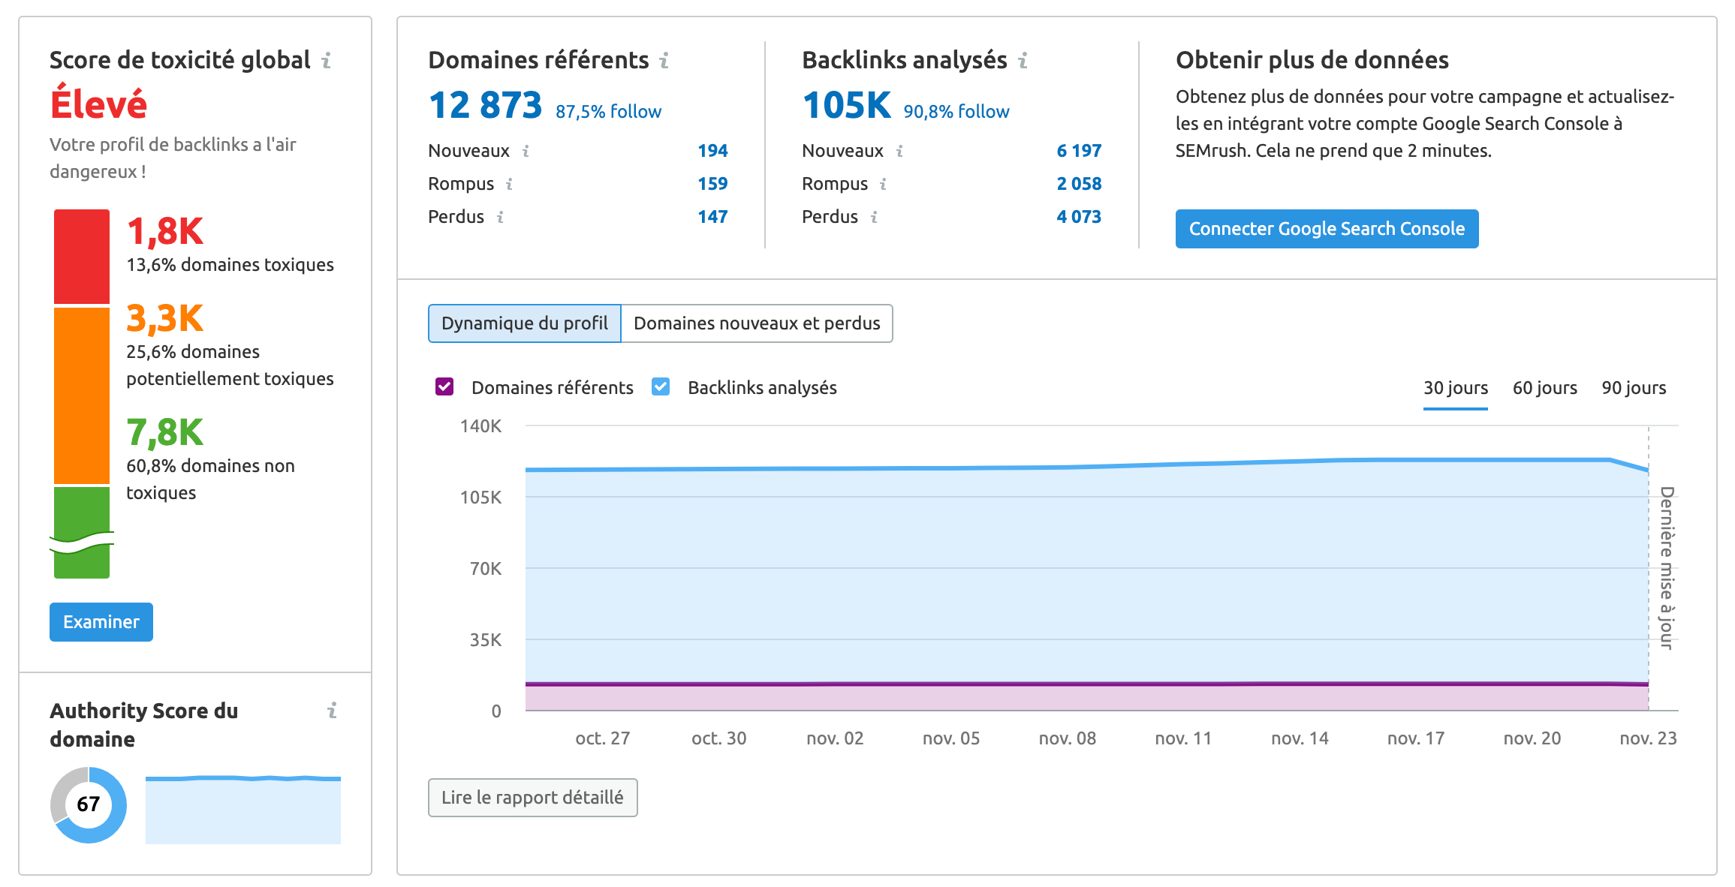The height and width of the screenshot is (887, 1735).
Task: Switch to Domaines nouveaux et perdus tab
Action: tap(757, 323)
